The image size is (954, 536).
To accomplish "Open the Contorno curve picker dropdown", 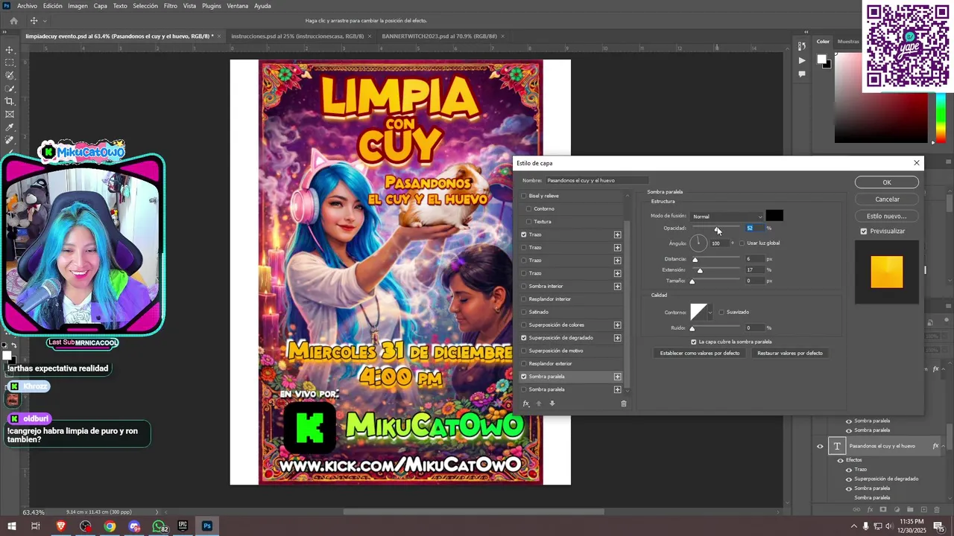I will click(710, 312).
